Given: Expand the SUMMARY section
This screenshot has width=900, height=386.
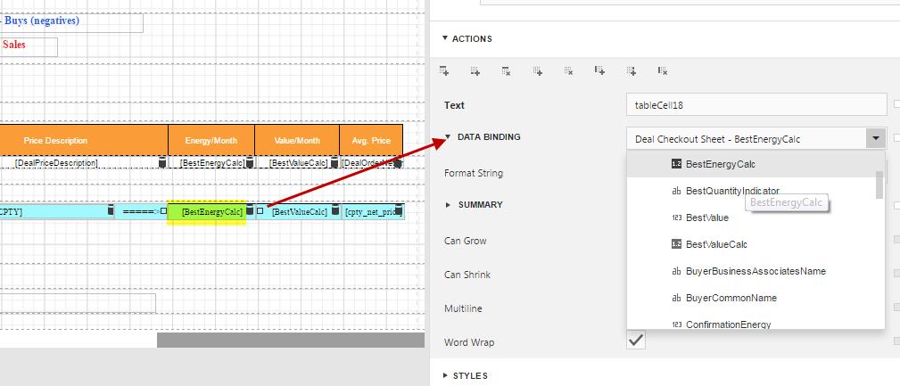Looking at the screenshot, I should (449, 204).
